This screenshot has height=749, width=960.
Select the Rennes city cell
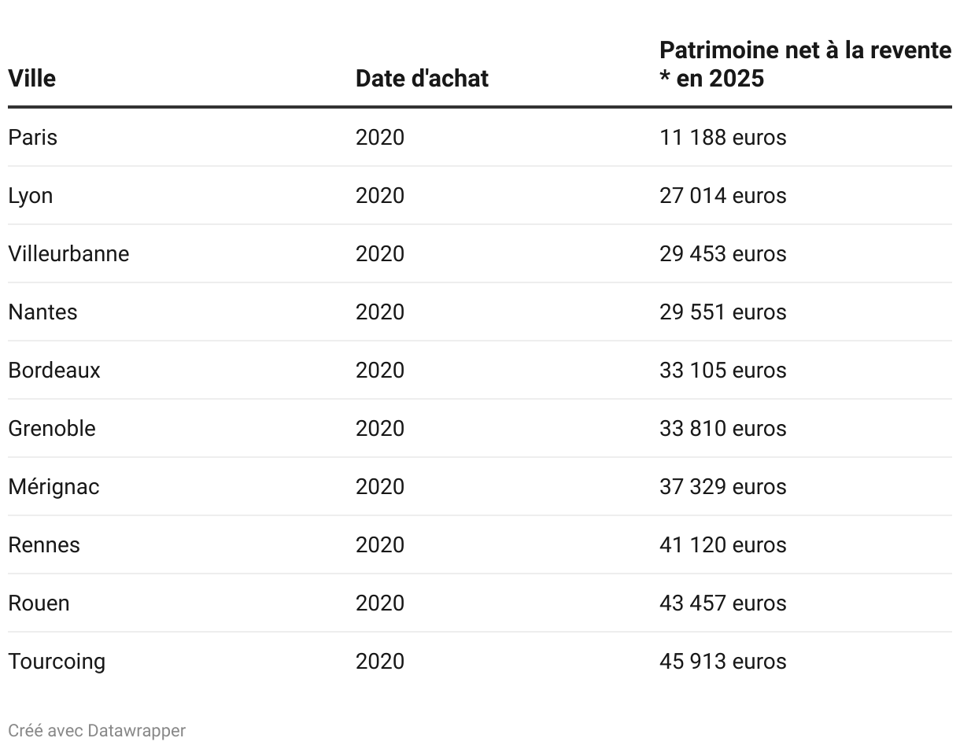pyautogui.click(x=44, y=544)
